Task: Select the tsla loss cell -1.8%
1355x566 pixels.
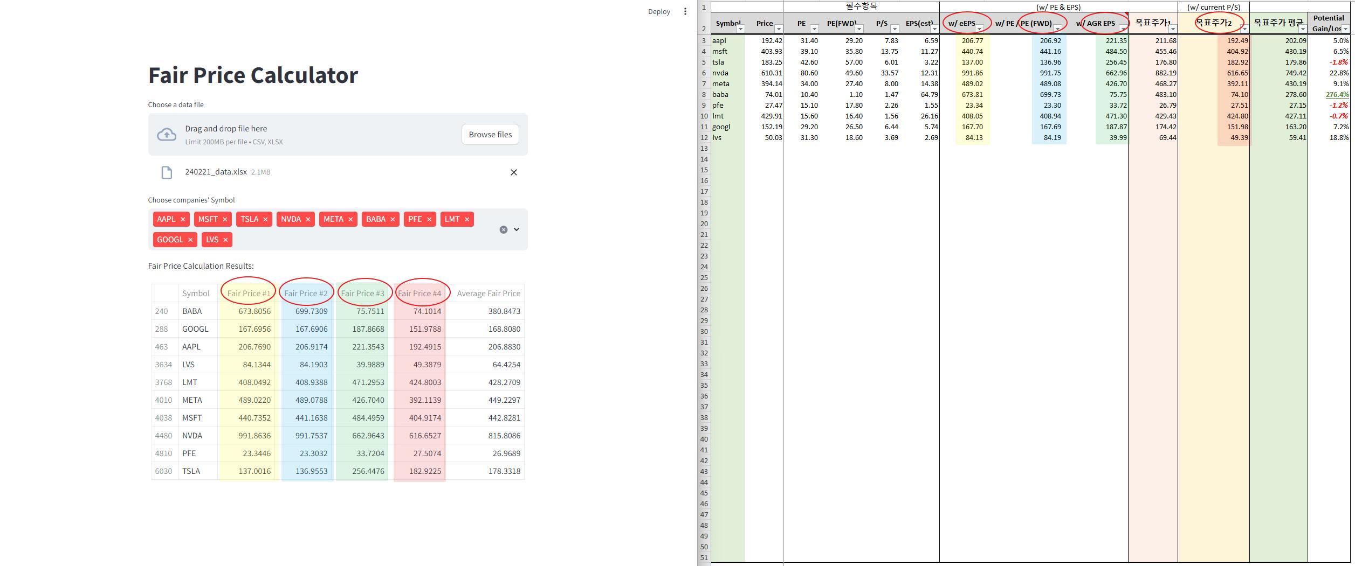Action: 1329,62
